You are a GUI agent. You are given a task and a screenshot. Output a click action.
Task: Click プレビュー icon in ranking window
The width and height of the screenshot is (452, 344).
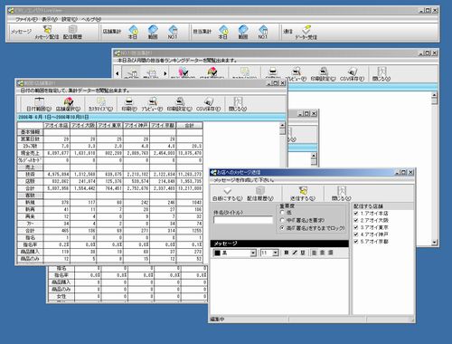coord(297,74)
